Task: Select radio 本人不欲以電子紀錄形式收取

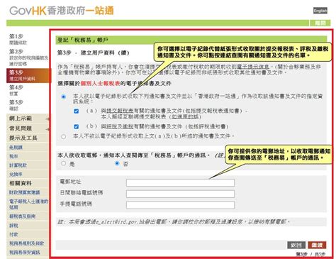Action: coord(63,137)
